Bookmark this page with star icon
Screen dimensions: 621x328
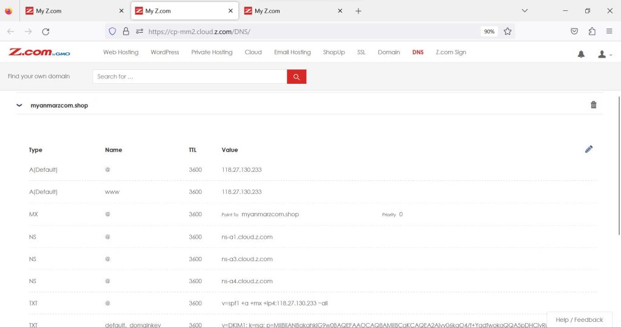pos(508,32)
